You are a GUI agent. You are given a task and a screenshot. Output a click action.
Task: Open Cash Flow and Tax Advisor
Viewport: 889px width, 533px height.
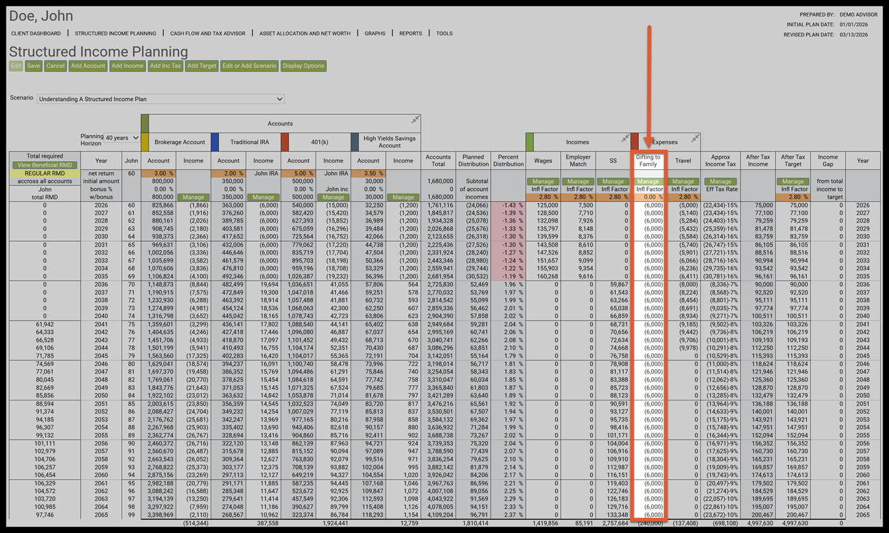pyautogui.click(x=208, y=33)
